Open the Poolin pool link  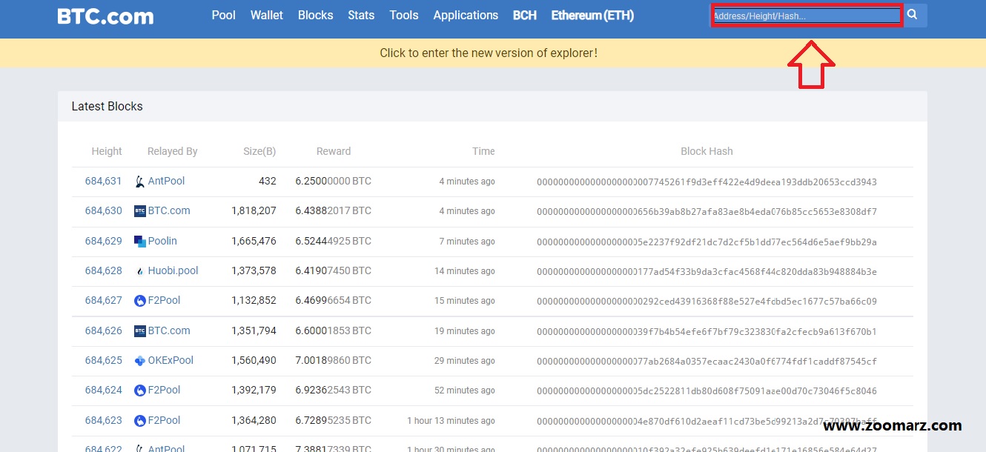click(162, 241)
